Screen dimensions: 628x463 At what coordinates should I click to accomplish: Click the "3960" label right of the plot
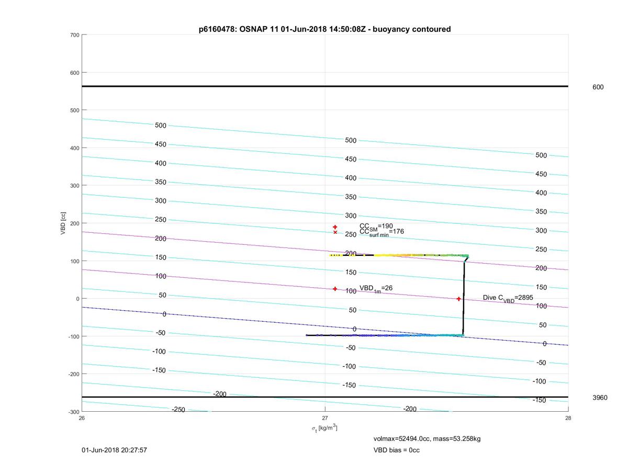coord(600,398)
